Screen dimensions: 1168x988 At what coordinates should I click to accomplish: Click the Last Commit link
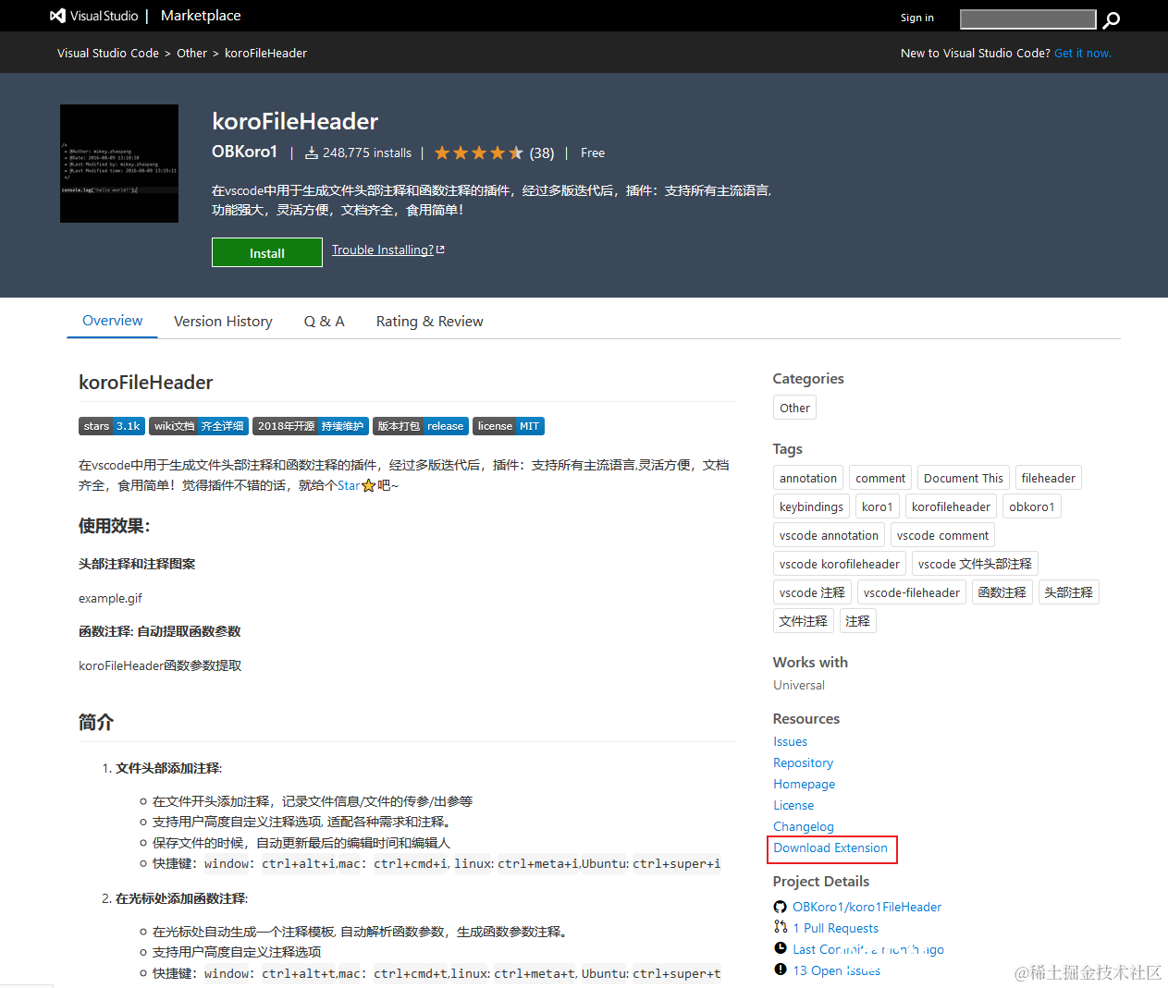click(868, 949)
